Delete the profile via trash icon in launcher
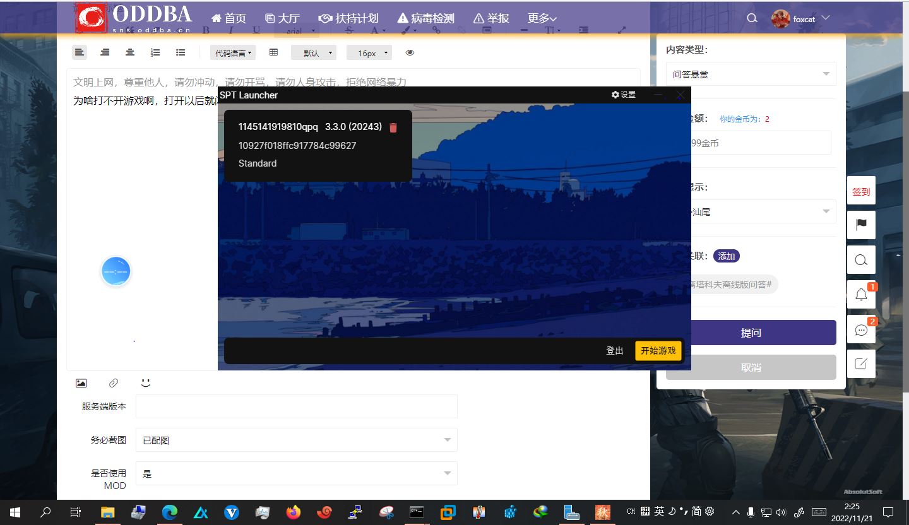This screenshot has width=909, height=525. [x=393, y=127]
